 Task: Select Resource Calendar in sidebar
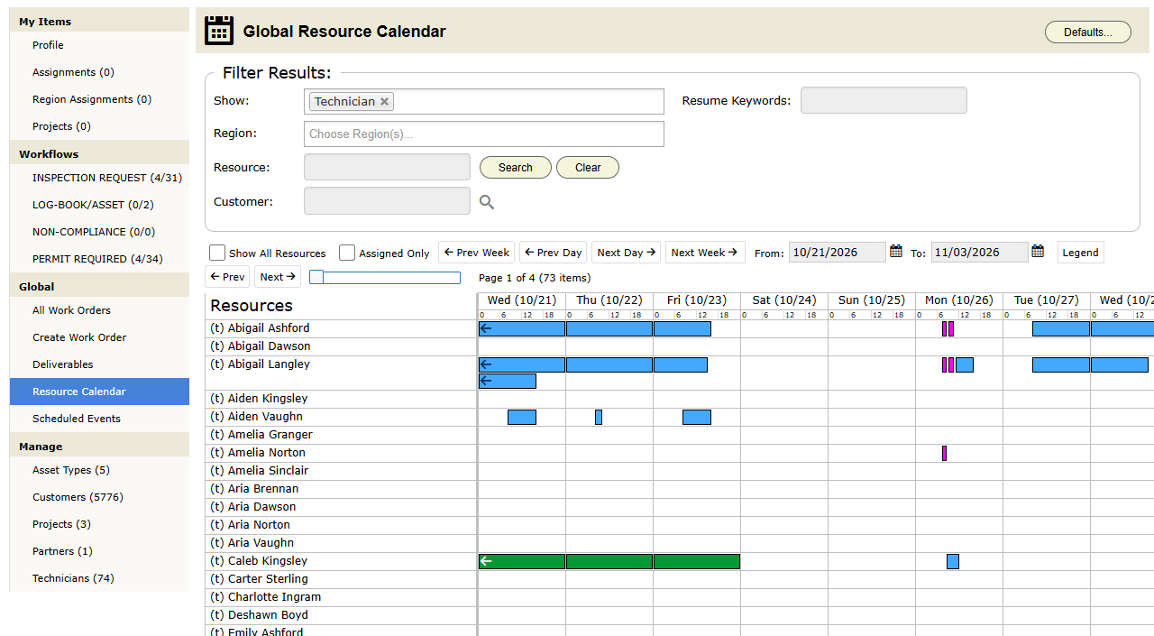[x=99, y=392]
